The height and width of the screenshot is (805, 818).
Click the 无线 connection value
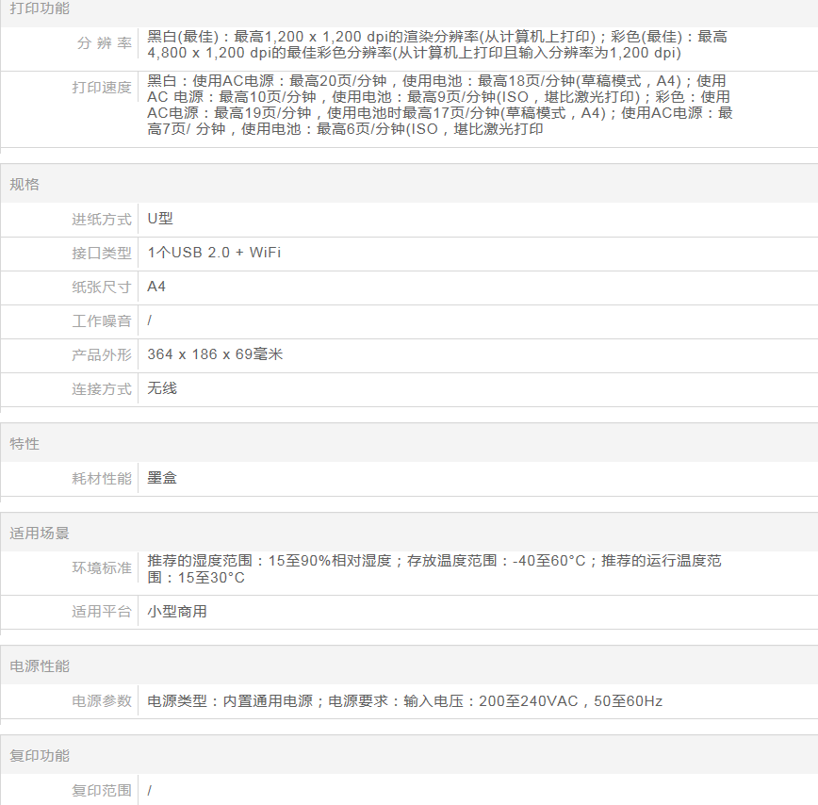click(x=162, y=388)
